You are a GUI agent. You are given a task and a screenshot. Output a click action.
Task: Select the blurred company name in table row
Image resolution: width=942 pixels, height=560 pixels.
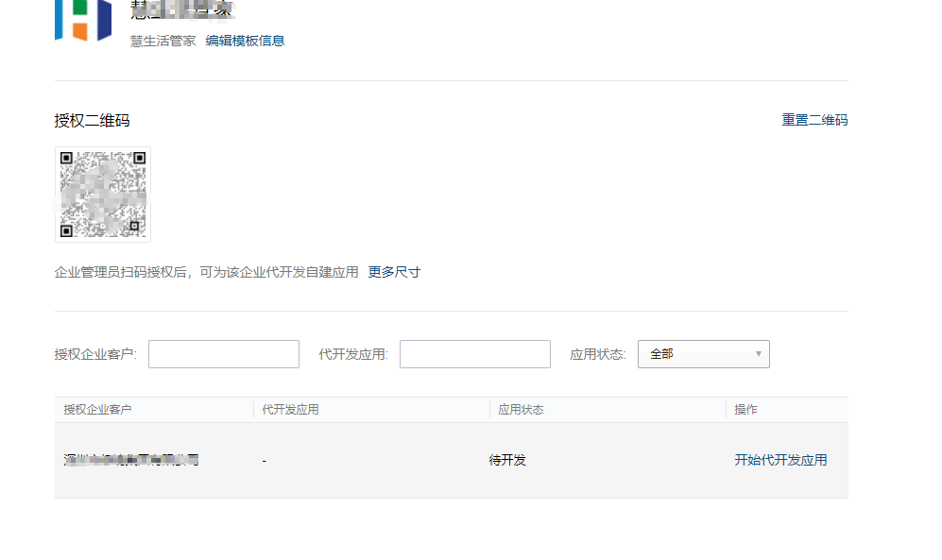pos(131,460)
